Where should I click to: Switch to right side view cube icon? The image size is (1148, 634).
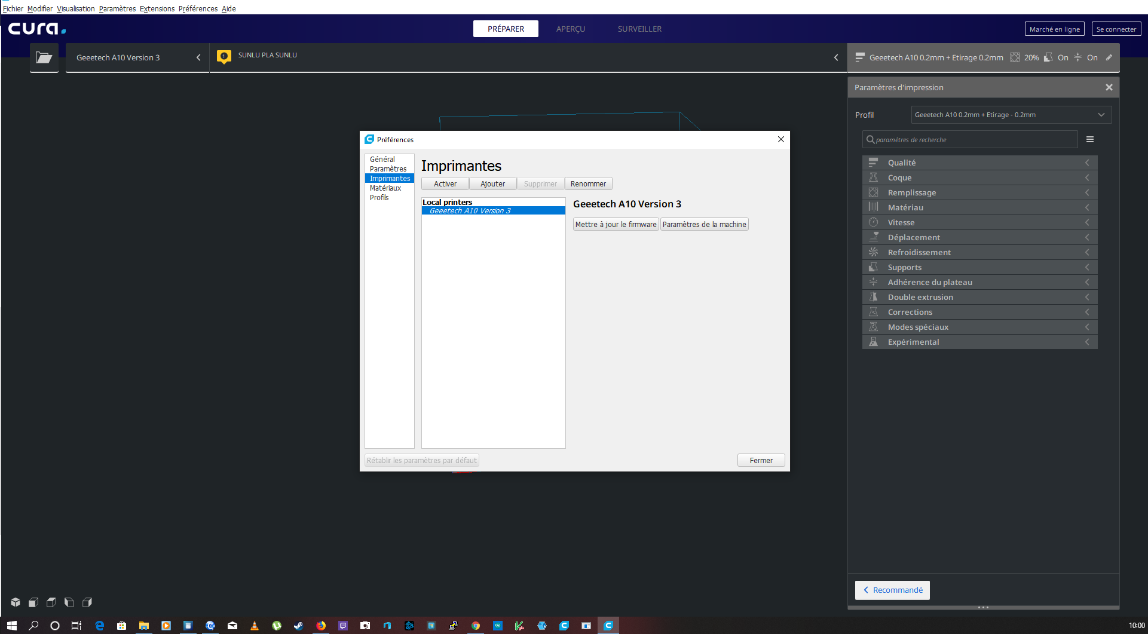click(x=87, y=602)
